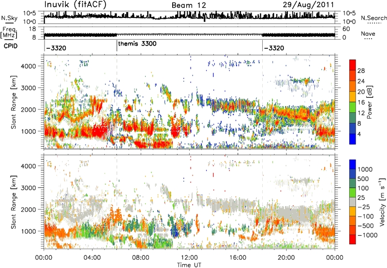Image resolution: width=387 pixels, height=268 pixels.
Task: Click the 'Nave' legend label
Action: point(368,33)
